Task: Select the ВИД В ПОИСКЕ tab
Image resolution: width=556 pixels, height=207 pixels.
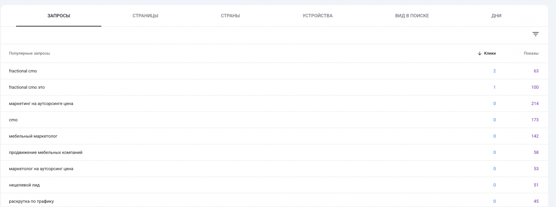Action: (x=412, y=16)
